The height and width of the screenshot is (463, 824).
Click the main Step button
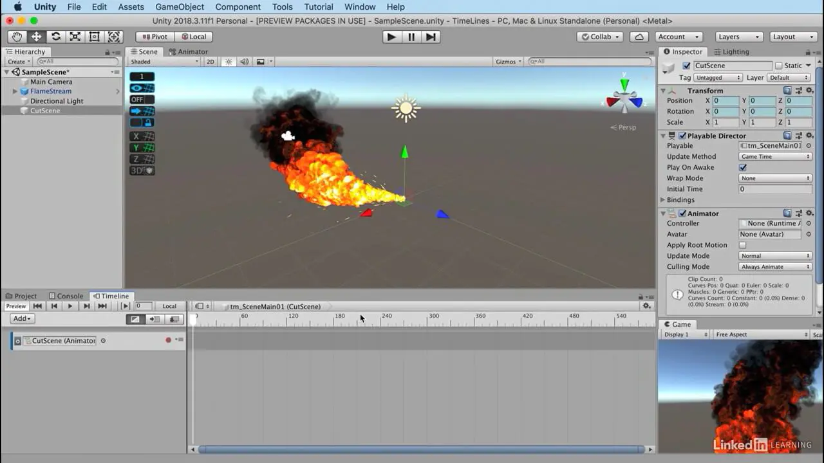pos(431,37)
